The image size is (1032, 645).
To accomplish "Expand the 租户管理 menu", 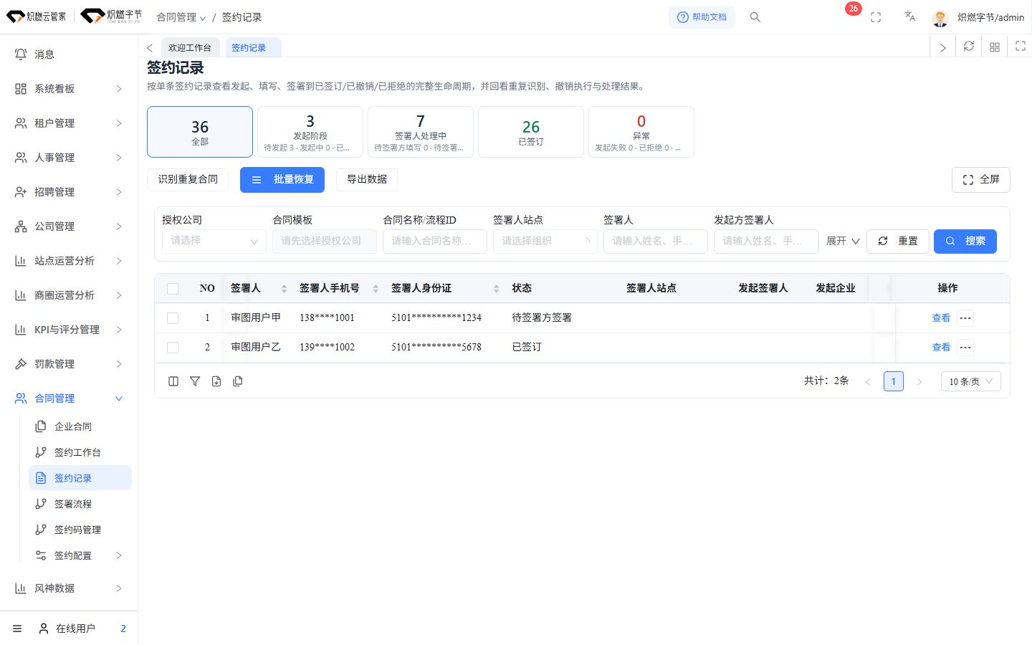I will [69, 123].
